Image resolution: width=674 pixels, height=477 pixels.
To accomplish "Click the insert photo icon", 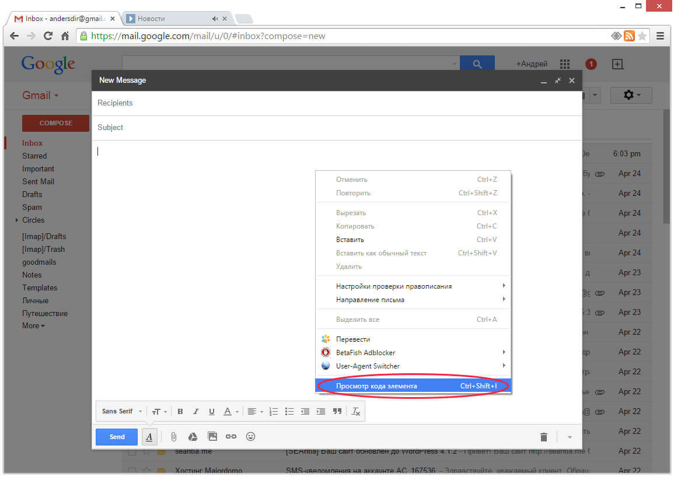I will tap(212, 437).
